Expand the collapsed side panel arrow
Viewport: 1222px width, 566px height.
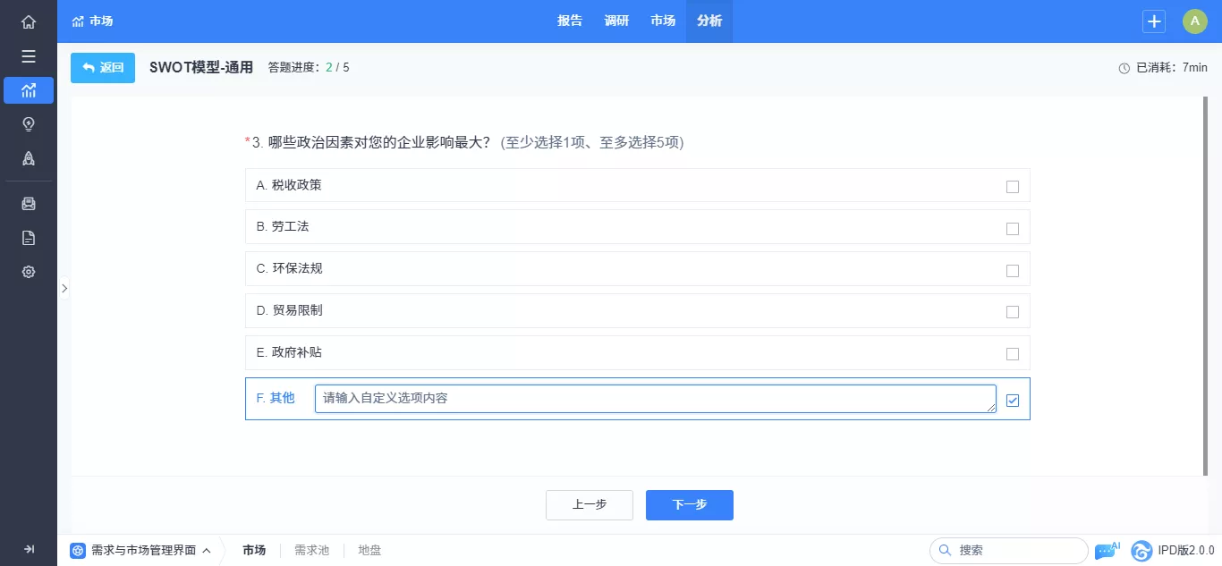tap(64, 288)
